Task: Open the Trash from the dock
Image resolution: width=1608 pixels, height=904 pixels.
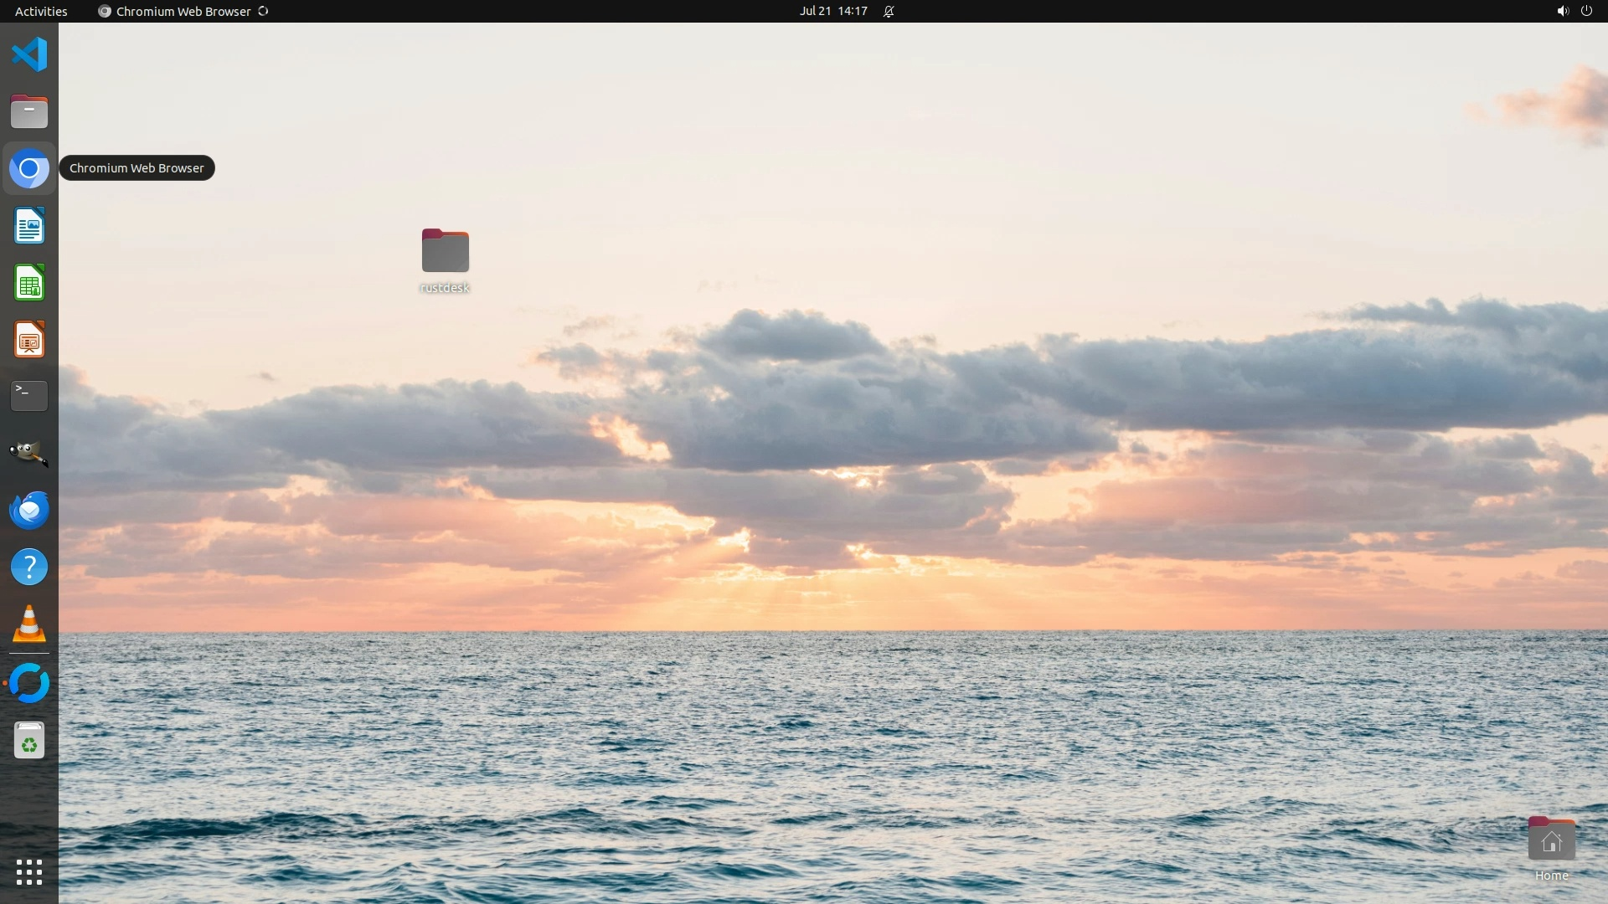Action: point(29,741)
